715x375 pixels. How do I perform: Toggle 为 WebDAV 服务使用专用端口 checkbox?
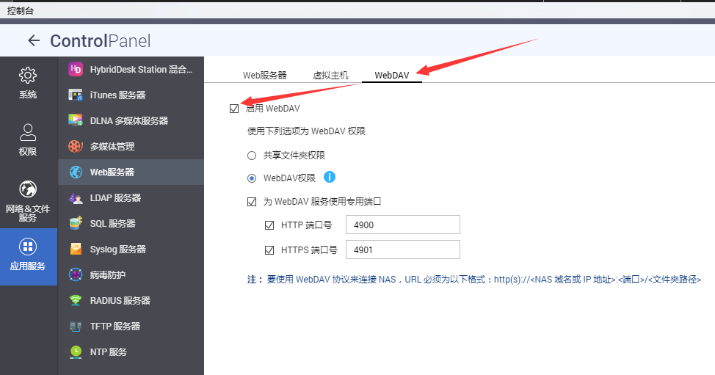tap(252, 201)
